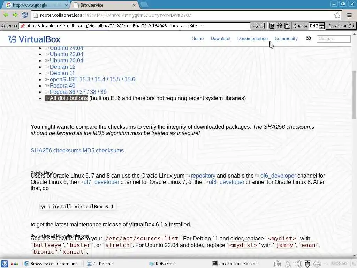Viewport: 357px width, 268px height.
Task: Go forward using the green right arrow
Action: [15, 15]
